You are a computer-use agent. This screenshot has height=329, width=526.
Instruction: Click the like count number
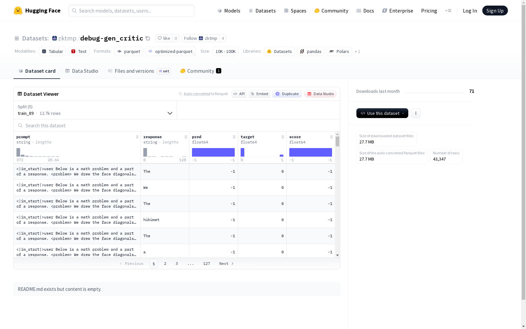(x=176, y=38)
